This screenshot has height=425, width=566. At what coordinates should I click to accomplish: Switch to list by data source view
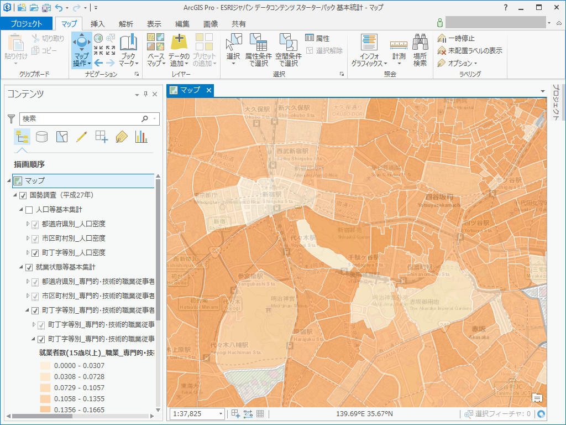[x=42, y=137]
